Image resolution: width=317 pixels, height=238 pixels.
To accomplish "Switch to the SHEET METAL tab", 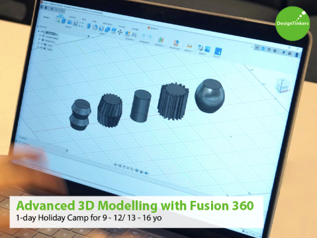I will [x=107, y=24].
